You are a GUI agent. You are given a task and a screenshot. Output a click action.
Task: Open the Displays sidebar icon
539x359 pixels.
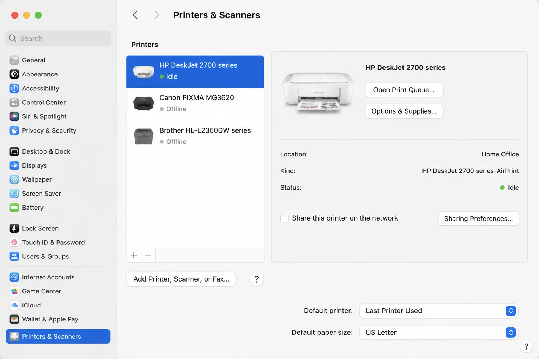pyautogui.click(x=14, y=165)
